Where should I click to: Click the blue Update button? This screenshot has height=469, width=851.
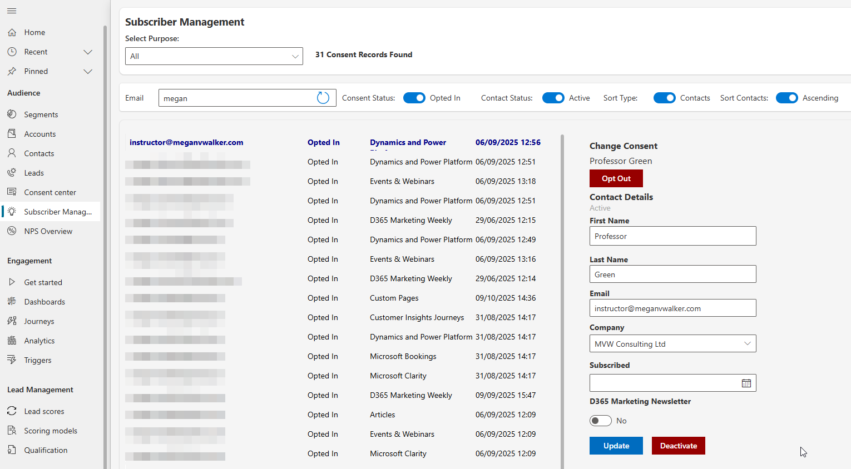point(616,446)
